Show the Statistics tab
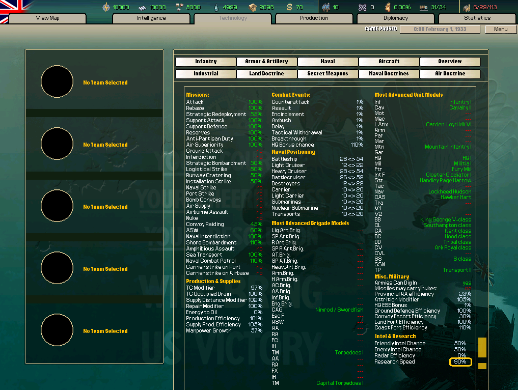This screenshot has height=390, width=518. pyautogui.click(x=477, y=18)
